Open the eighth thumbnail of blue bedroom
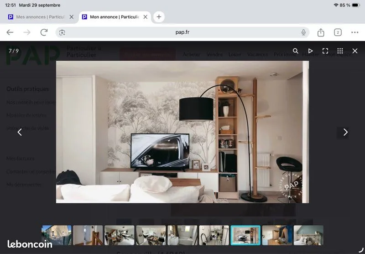 tap(277, 235)
